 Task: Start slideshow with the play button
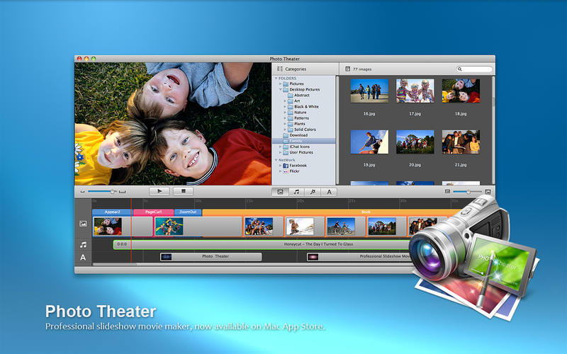pyautogui.click(x=159, y=191)
